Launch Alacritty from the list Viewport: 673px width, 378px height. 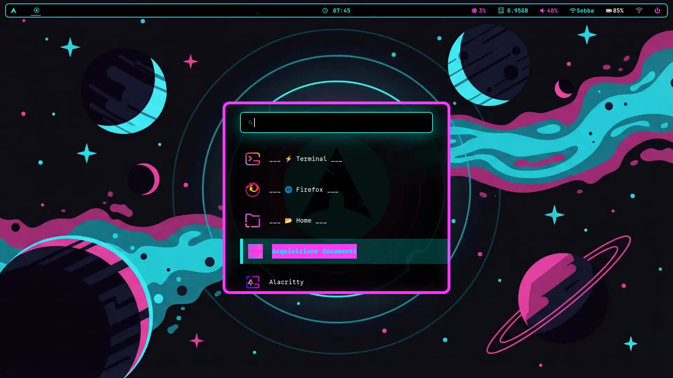pyautogui.click(x=286, y=282)
